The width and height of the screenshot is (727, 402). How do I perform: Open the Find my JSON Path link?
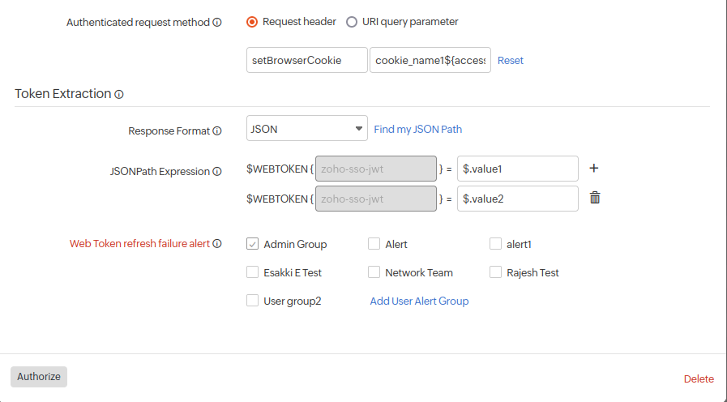pyautogui.click(x=417, y=129)
